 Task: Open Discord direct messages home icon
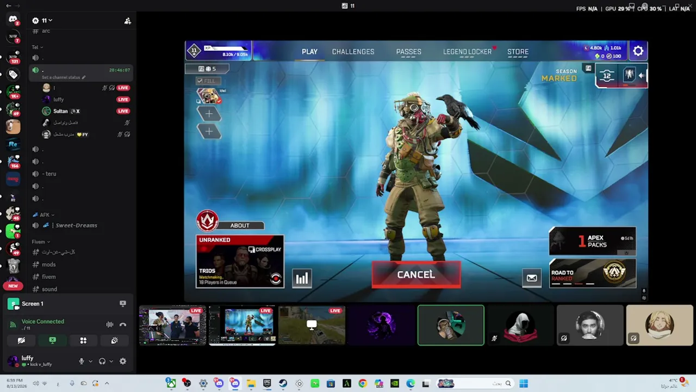13,20
